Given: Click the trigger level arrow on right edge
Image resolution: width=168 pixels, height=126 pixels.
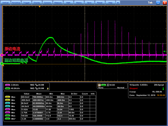Looking at the screenshot, I should pyautogui.click(x=165, y=51).
